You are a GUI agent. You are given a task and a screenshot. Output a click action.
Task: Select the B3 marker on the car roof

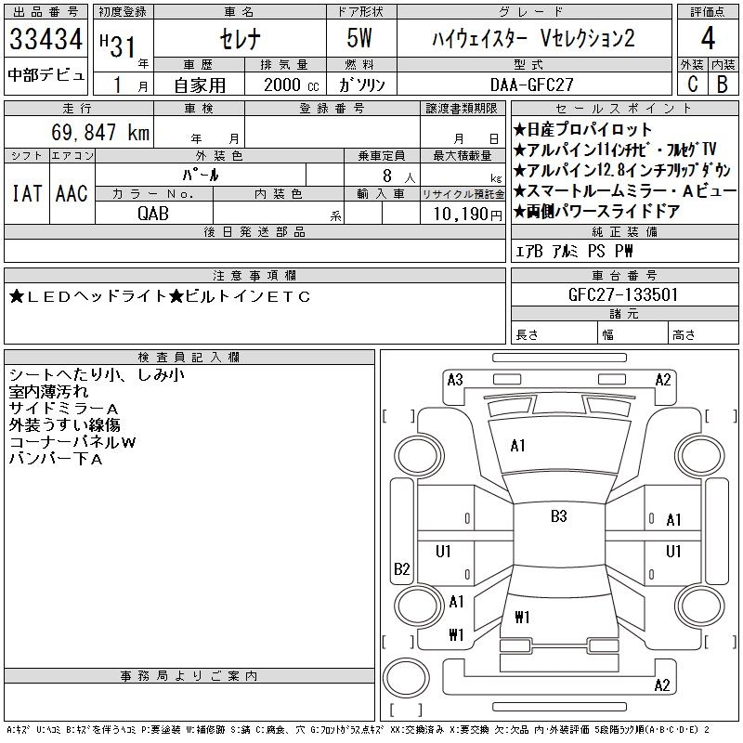click(558, 517)
